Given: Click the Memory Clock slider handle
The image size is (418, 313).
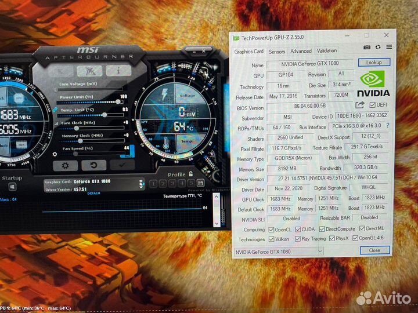Looking at the screenshot, I should click(80, 141).
